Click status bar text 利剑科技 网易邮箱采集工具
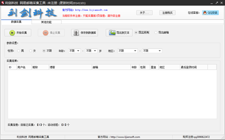The image size is (225, 140). pos(33,137)
